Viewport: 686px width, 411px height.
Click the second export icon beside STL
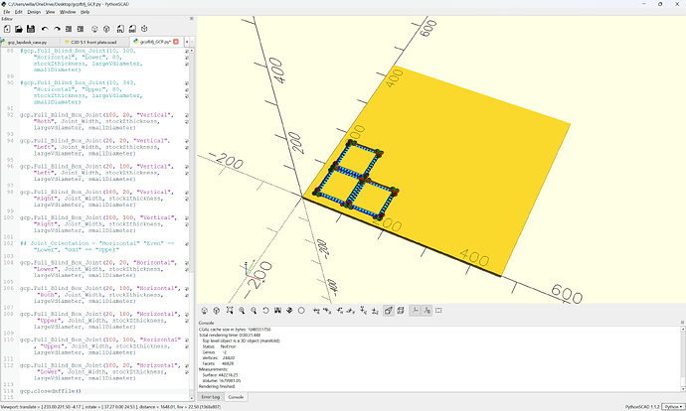[132, 29]
